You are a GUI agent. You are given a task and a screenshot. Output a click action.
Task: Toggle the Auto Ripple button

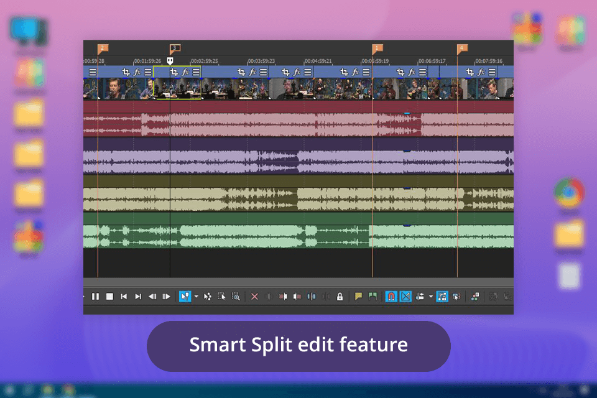click(420, 296)
